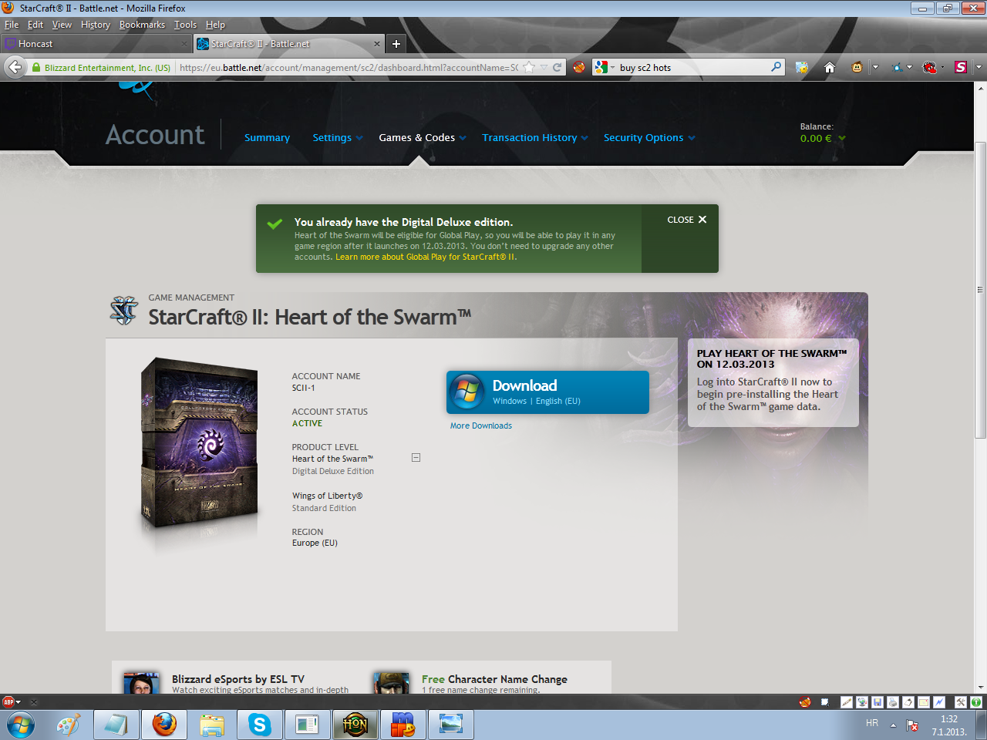Viewport: 987px width, 740px height.
Task: Open the More Downloads link
Action: (x=480, y=425)
